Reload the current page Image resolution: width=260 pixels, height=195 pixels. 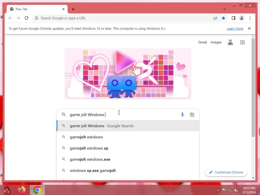coord(26,18)
